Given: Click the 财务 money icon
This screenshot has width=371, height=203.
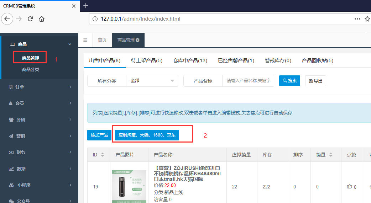Looking at the screenshot, I should 11,152.
